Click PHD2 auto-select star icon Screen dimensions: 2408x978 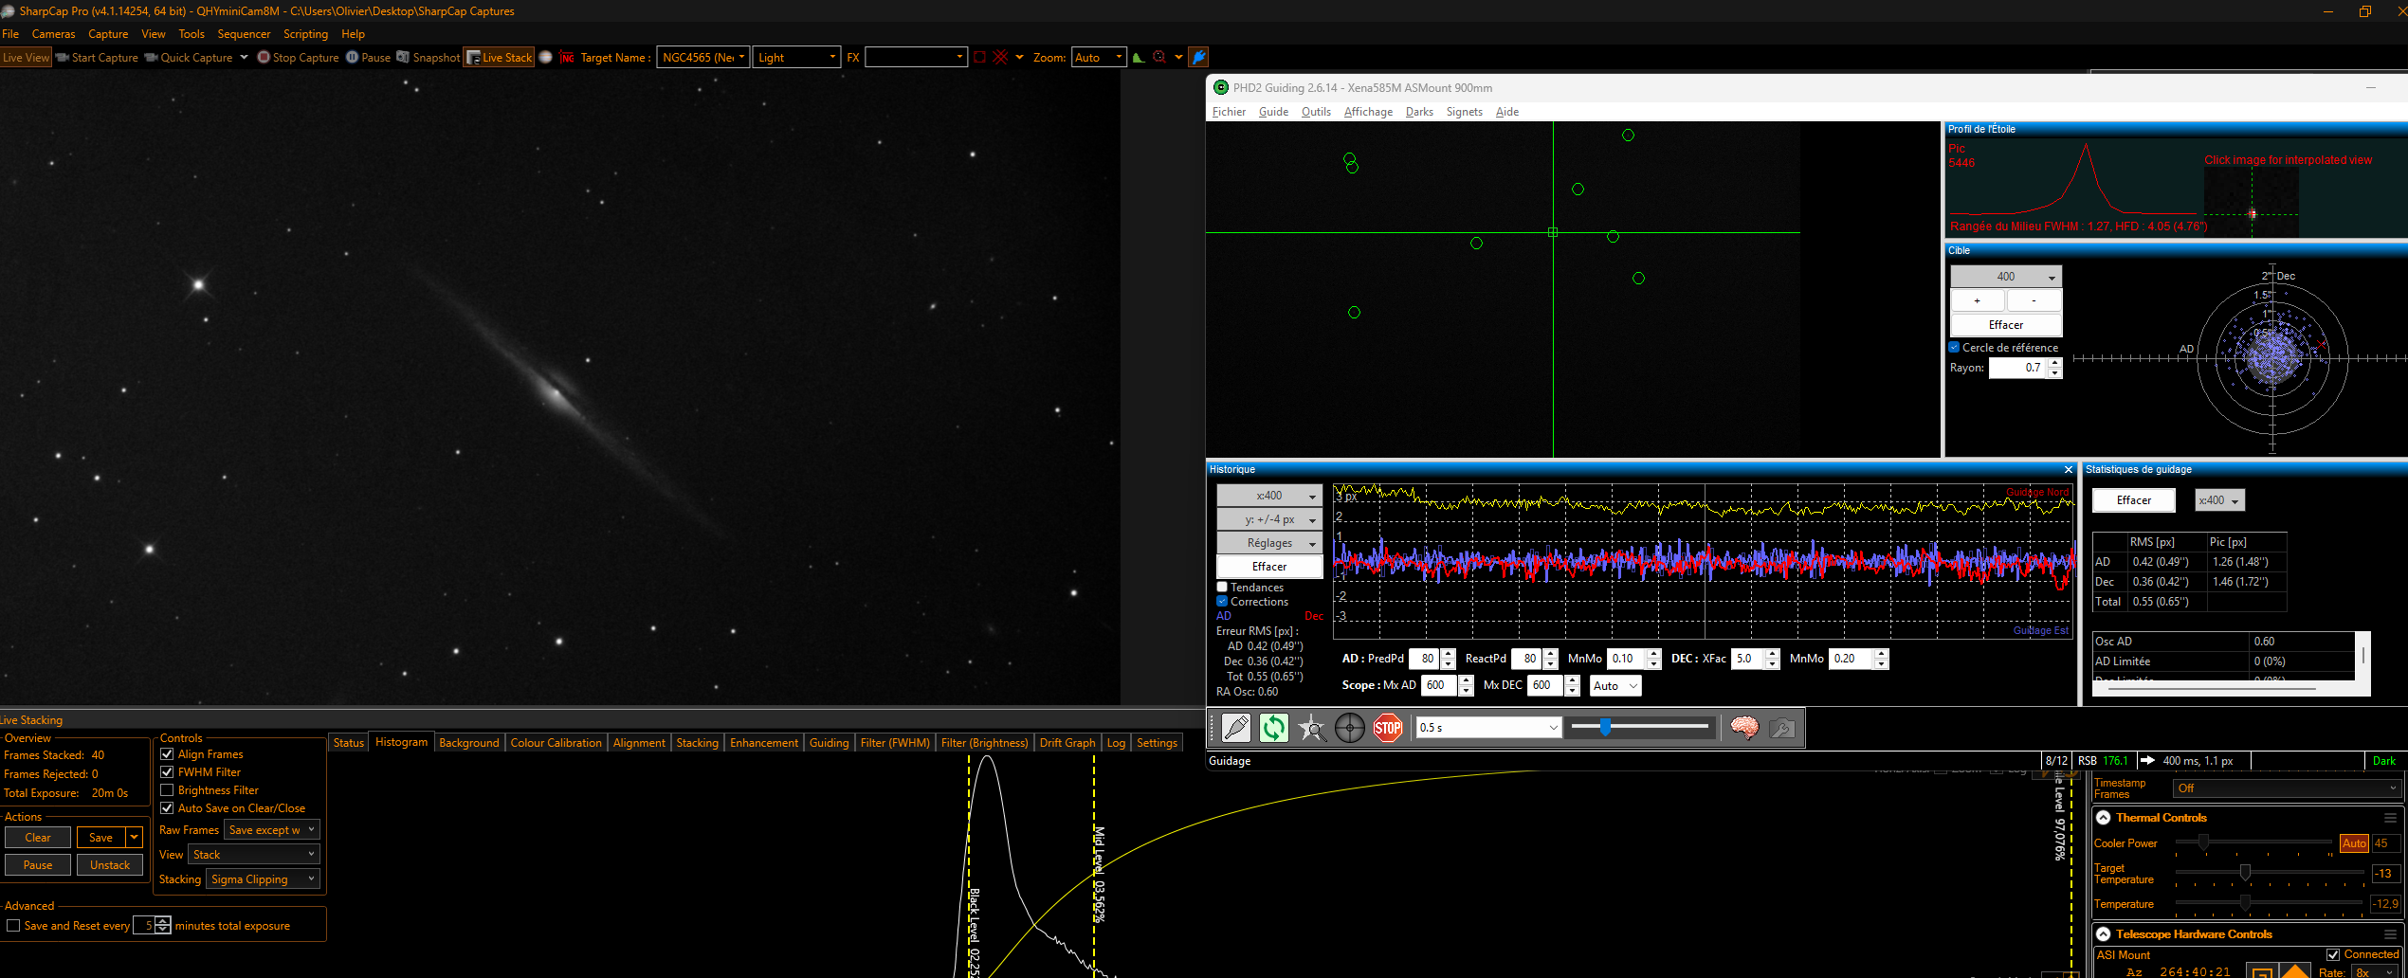[x=1312, y=727]
